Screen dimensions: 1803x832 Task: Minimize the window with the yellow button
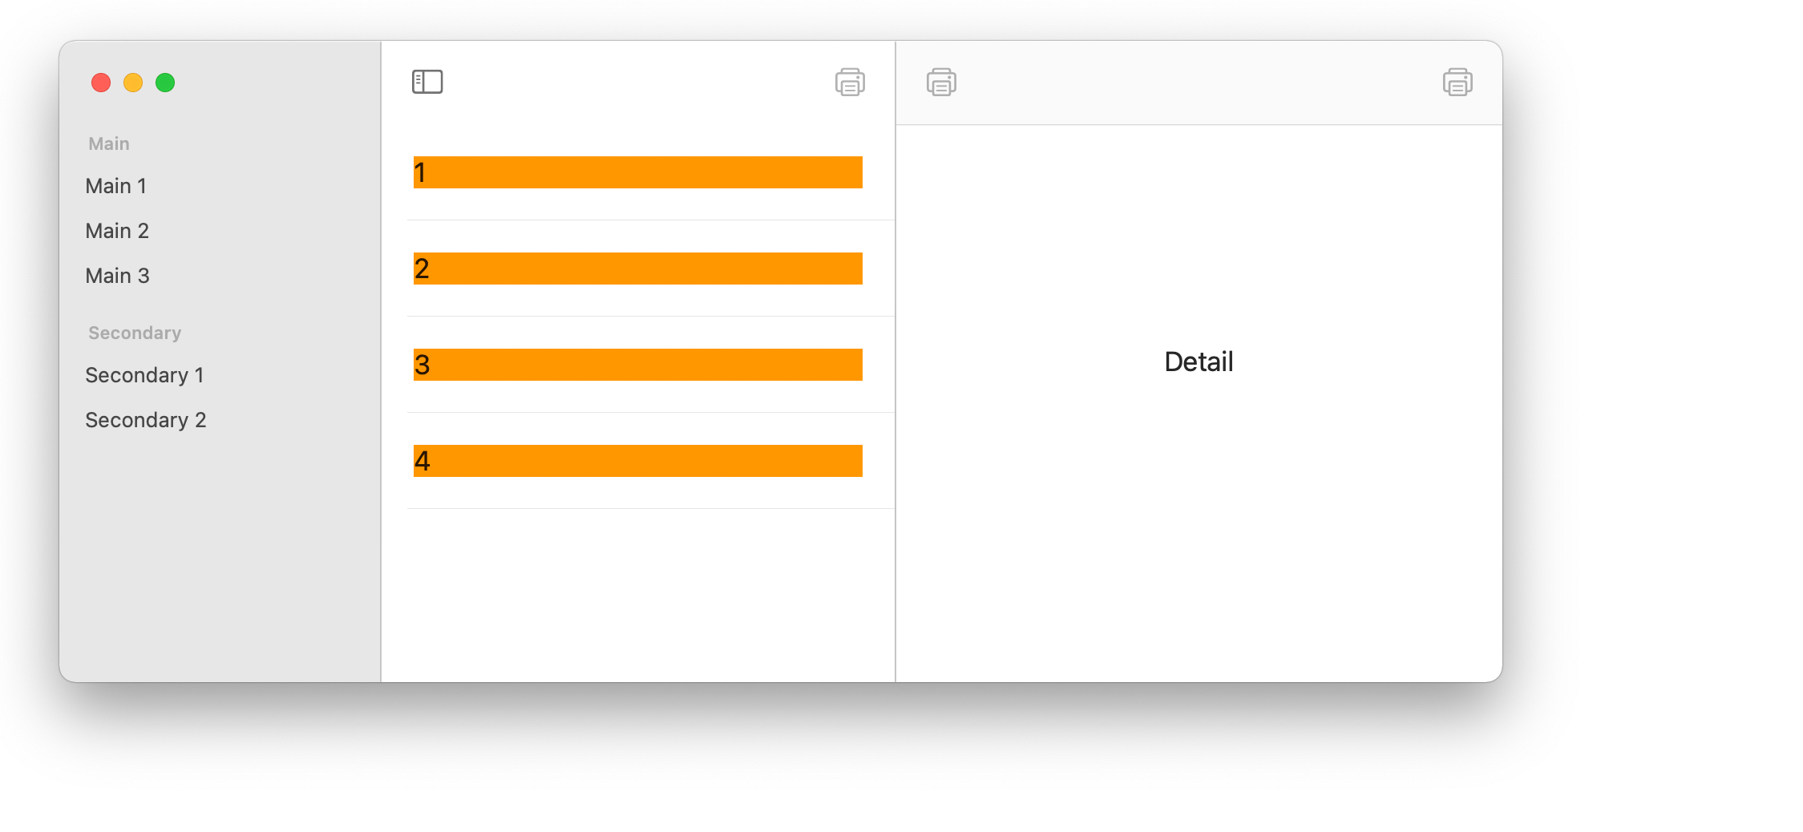point(133,83)
